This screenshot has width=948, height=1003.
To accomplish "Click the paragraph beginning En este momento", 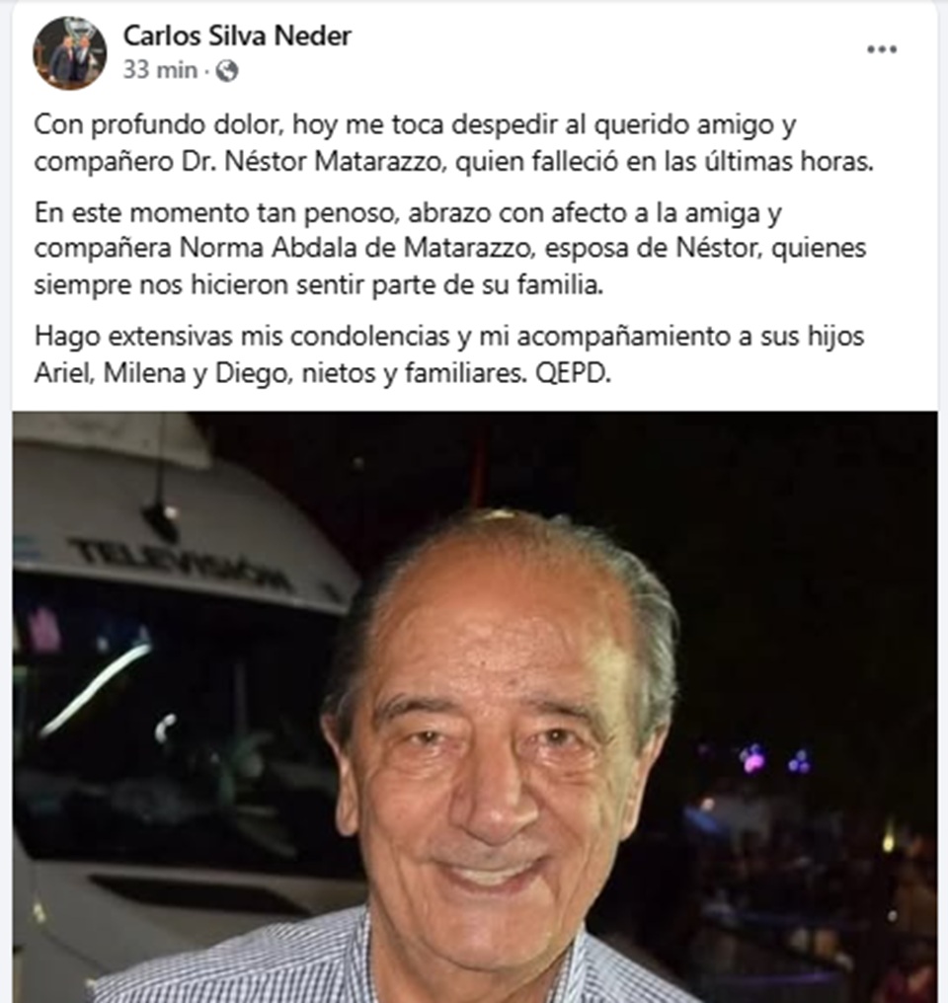I will pos(449,248).
